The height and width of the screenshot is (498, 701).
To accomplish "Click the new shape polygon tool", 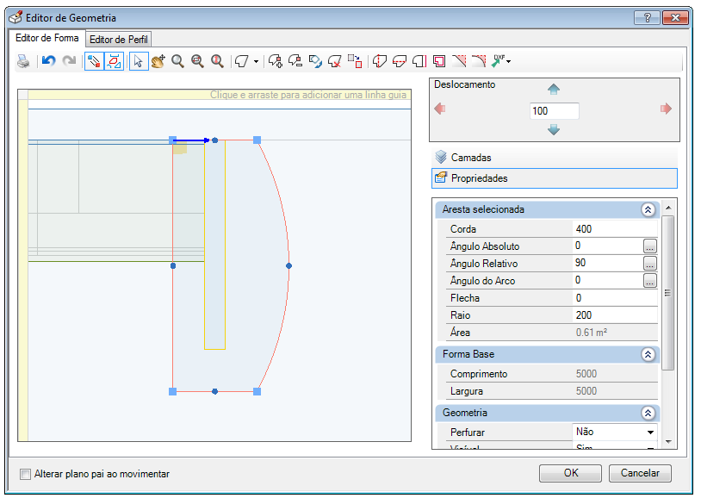I will click(x=242, y=61).
